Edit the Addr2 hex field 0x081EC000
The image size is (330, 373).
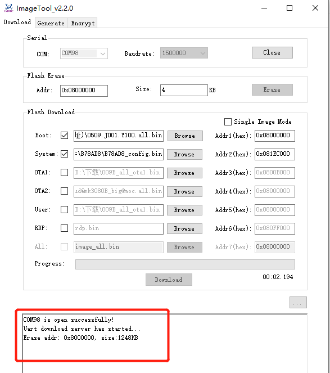coord(274,154)
